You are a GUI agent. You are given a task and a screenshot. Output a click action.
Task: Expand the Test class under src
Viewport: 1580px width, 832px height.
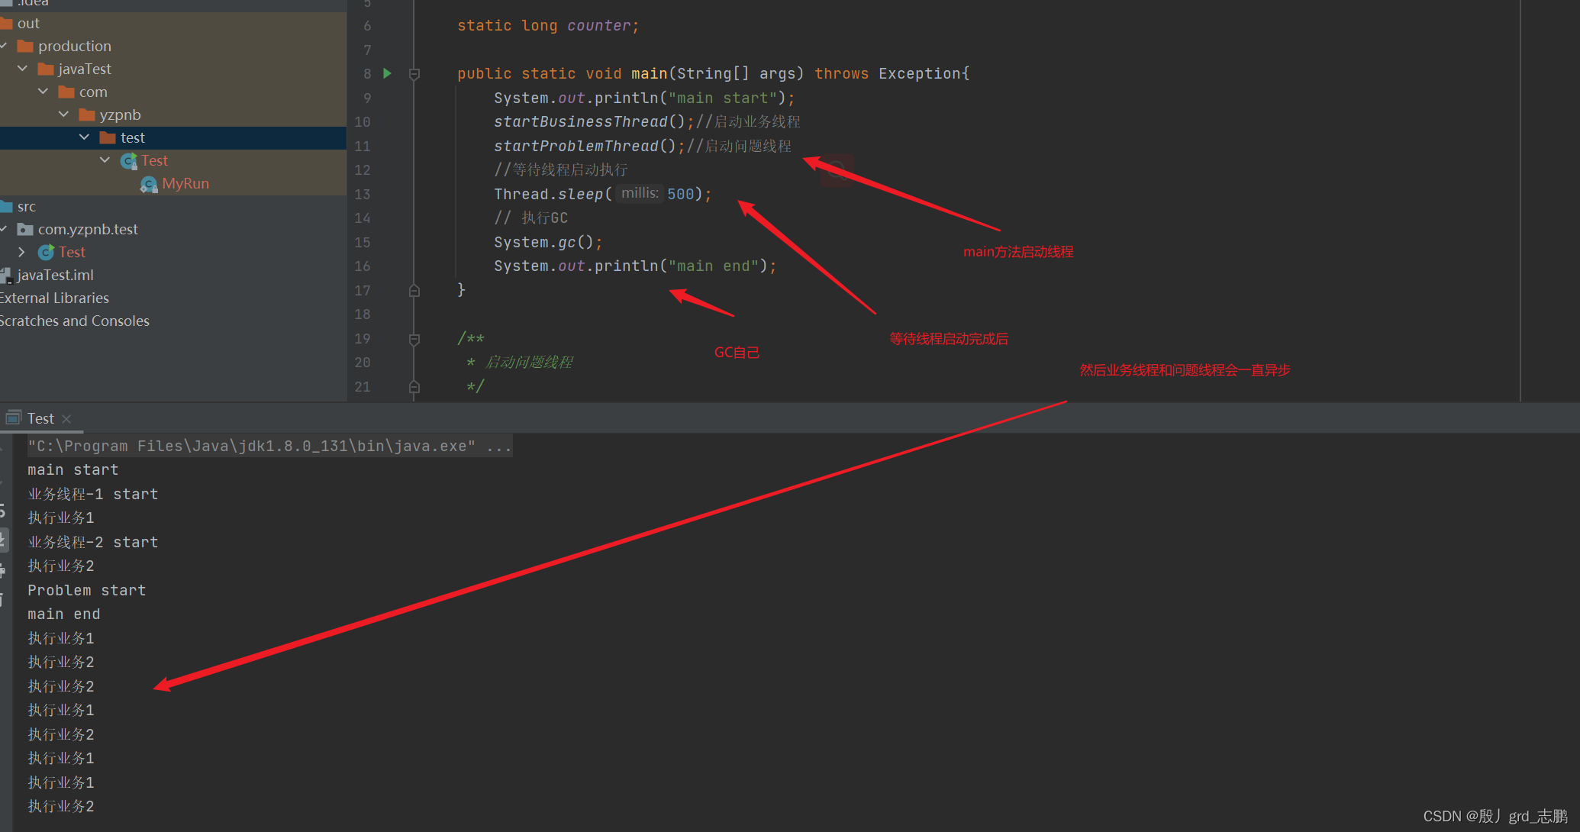tap(22, 252)
